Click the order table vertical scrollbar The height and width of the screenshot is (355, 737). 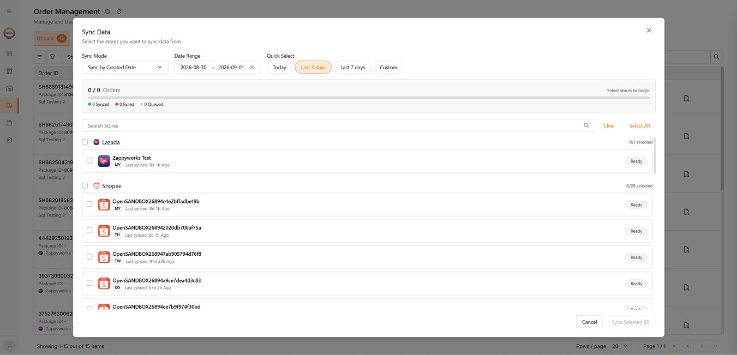pyautogui.click(x=722, y=128)
